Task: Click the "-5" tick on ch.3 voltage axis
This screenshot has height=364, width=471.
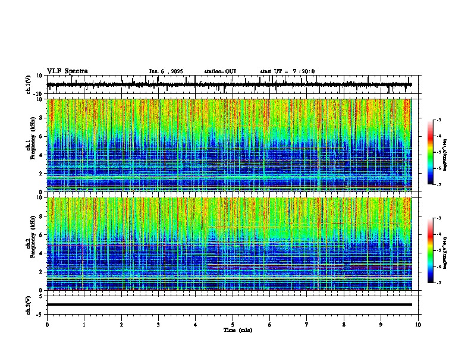Action: tap(40, 315)
